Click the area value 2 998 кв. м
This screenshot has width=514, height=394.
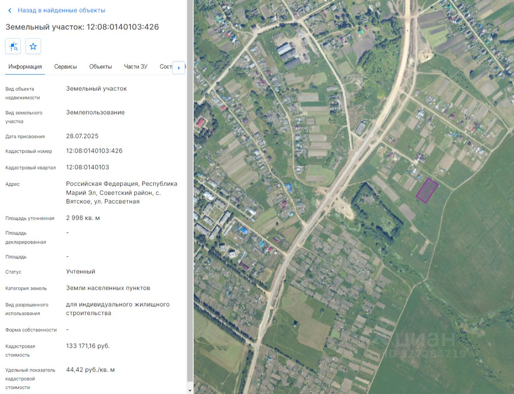(x=83, y=218)
